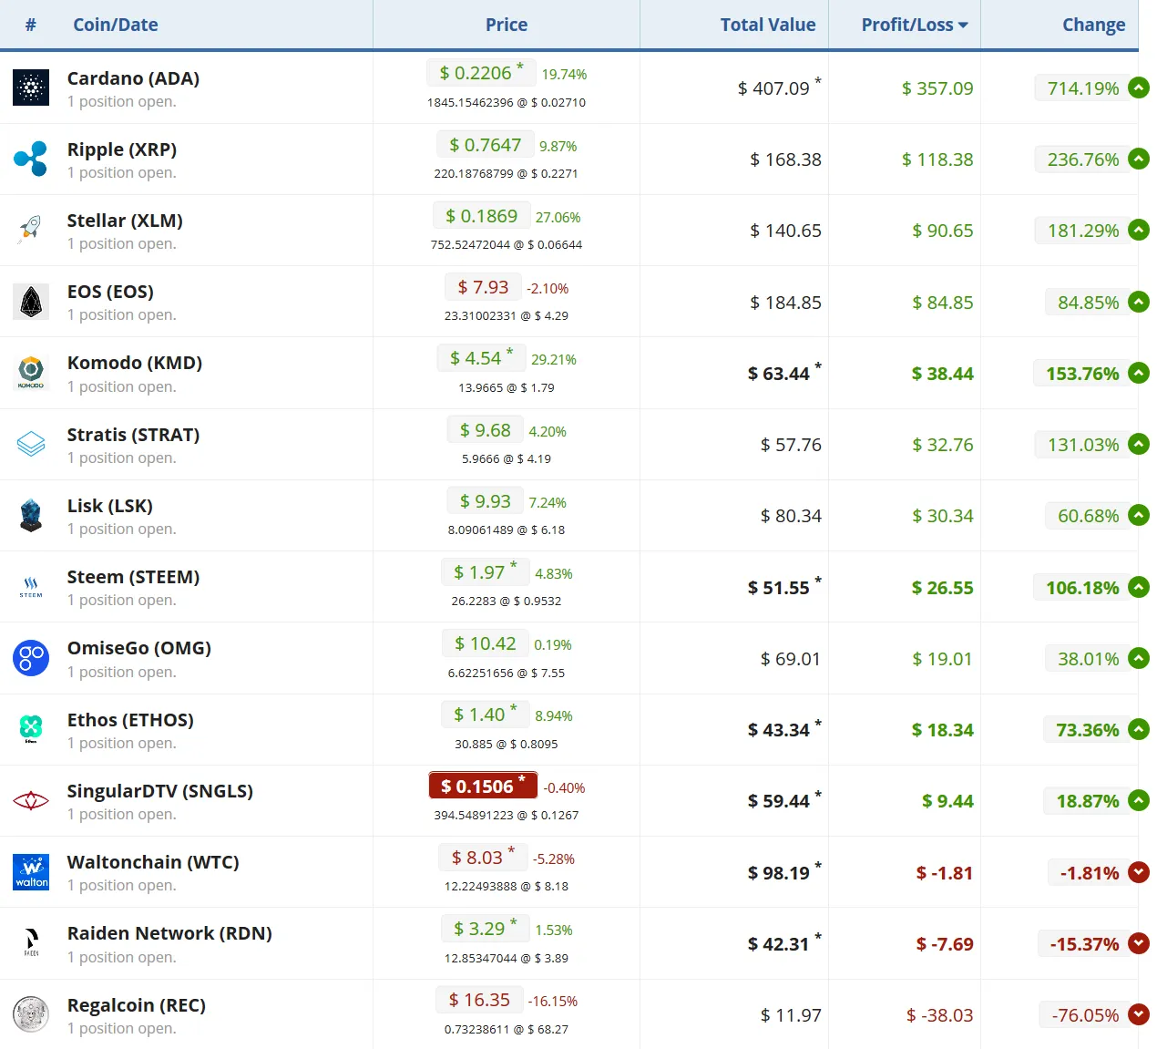This screenshot has height=1049, width=1157.
Task: Sort table by Coin/Date header
Action: (116, 25)
